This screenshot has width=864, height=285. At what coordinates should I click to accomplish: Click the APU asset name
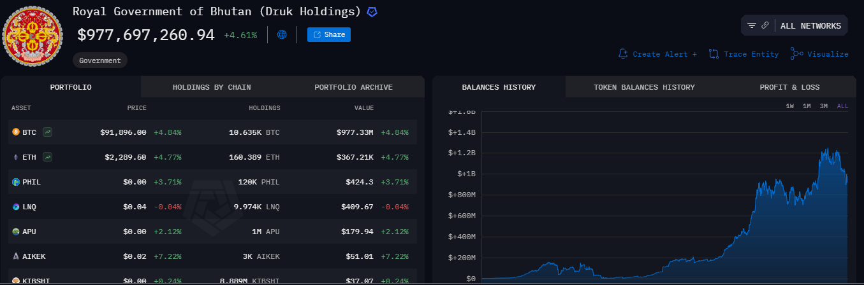click(x=29, y=232)
